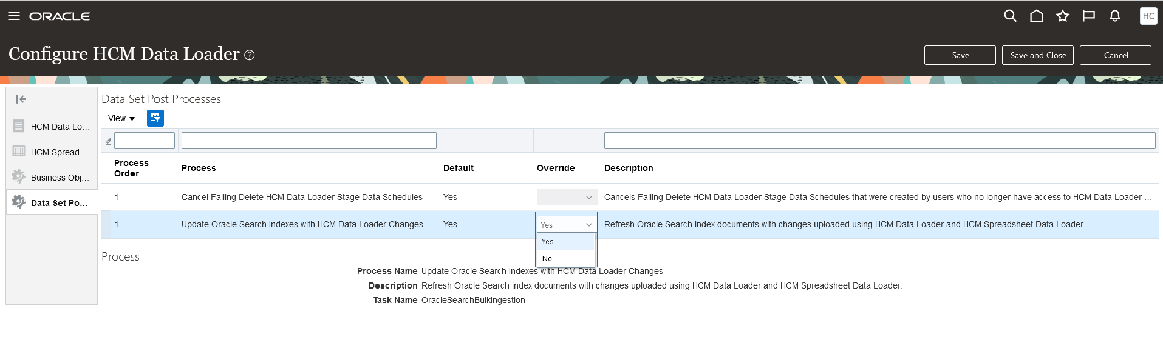Click the Data Set Post Processes heading

point(161,99)
